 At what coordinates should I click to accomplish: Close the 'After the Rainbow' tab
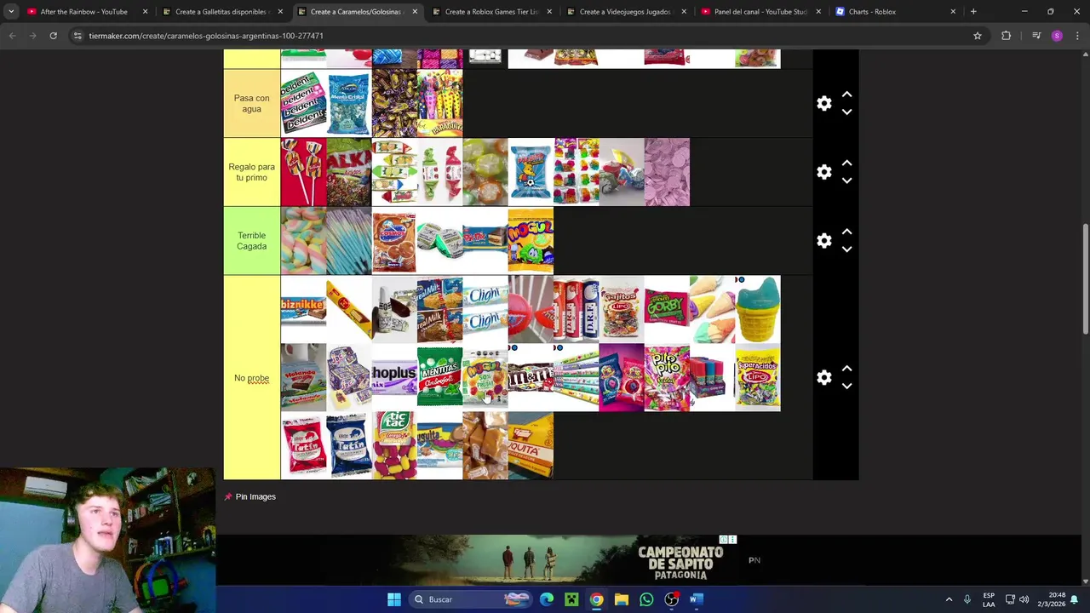pyautogui.click(x=145, y=12)
